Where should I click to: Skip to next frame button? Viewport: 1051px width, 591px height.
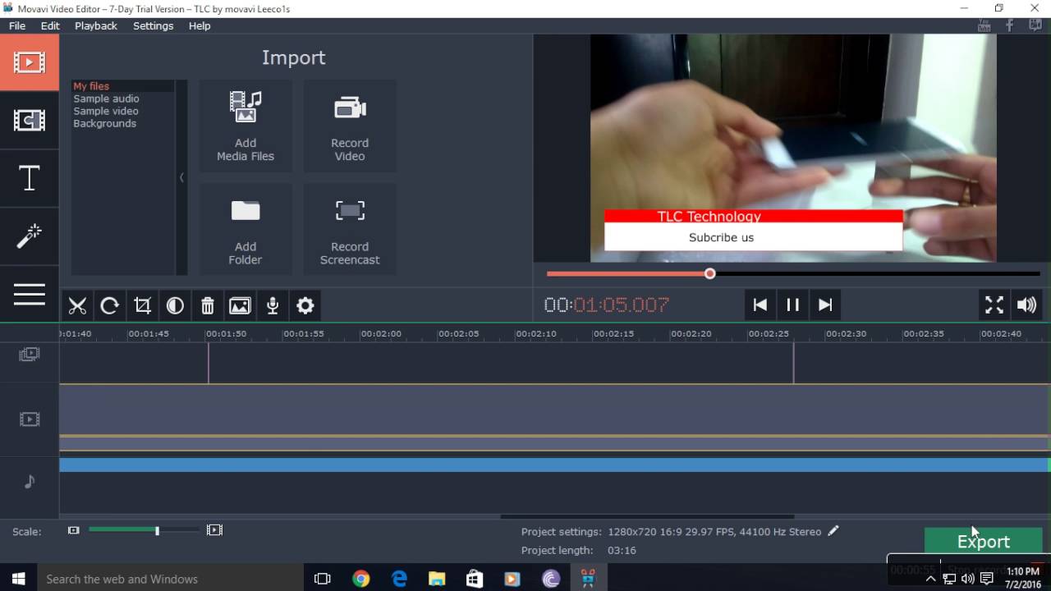click(825, 305)
